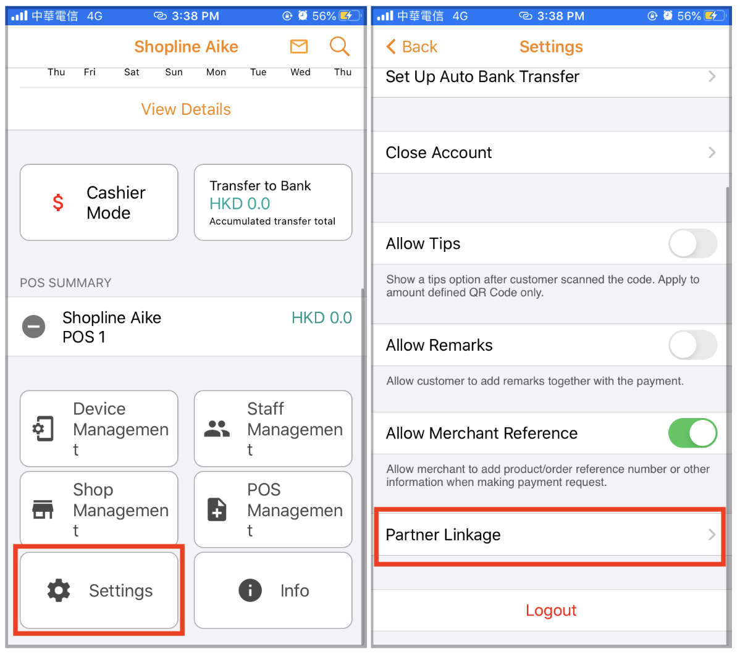
Task: Turn on the Allow Remarks switch
Action: pyautogui.click(x=692, y=345)
